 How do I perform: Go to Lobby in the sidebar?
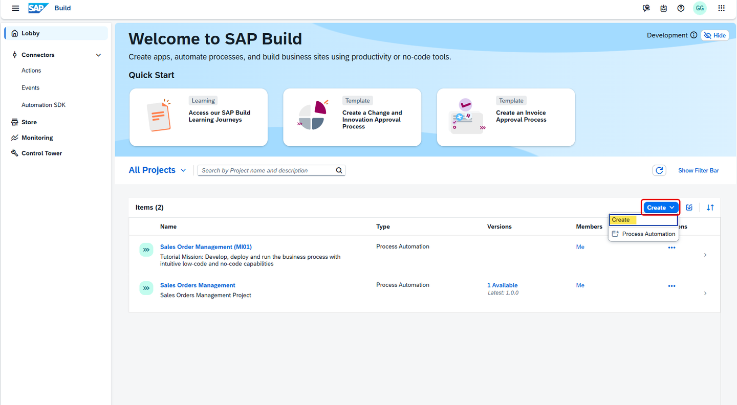pos(56,33)
